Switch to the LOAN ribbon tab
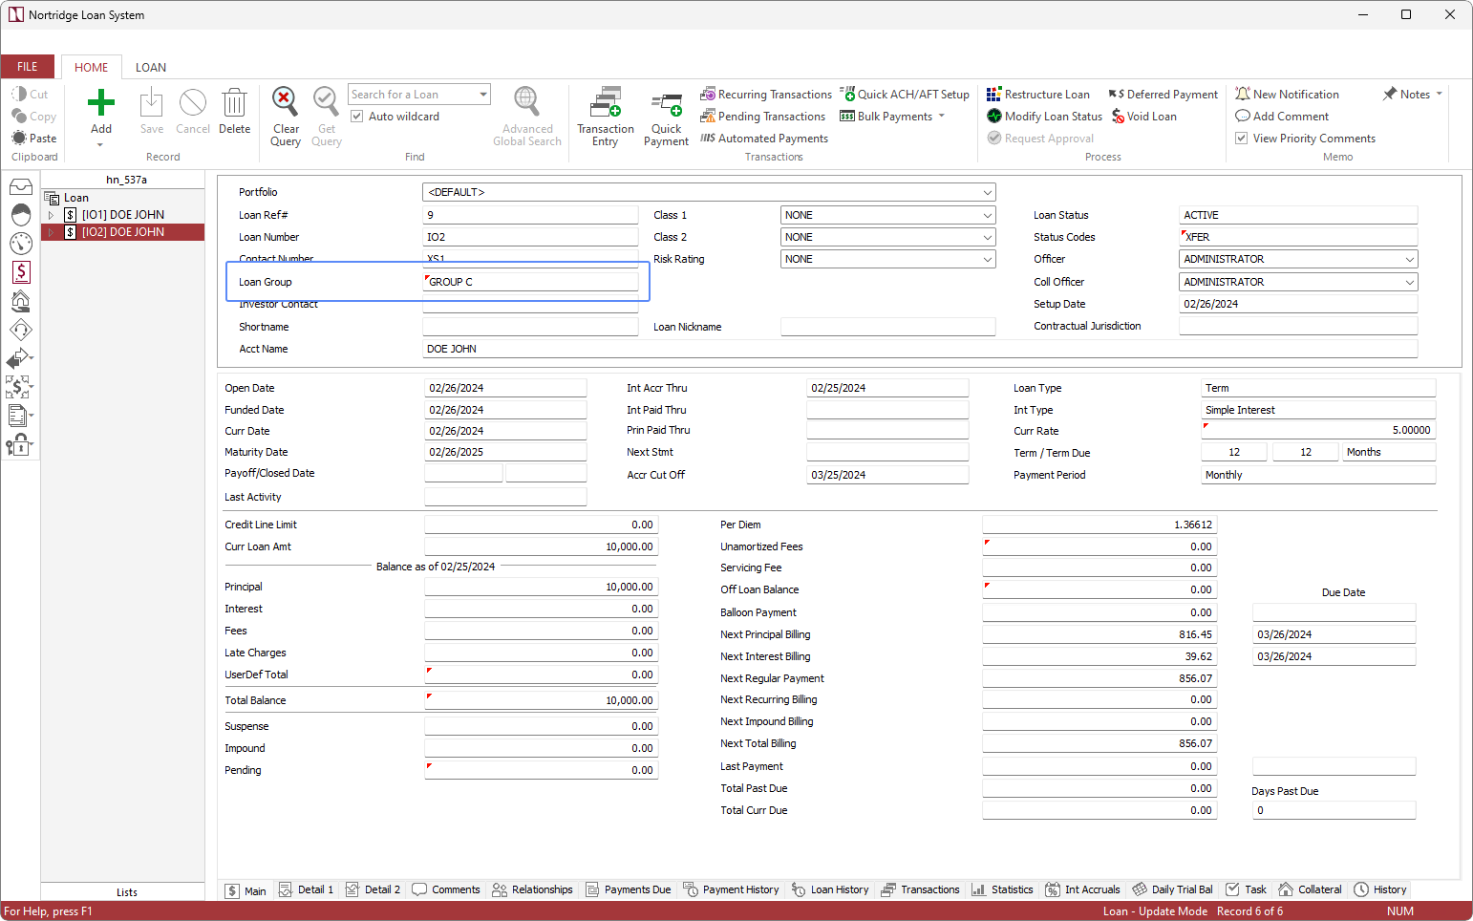This screenshot has height=921, width=1473. [151, 68]
